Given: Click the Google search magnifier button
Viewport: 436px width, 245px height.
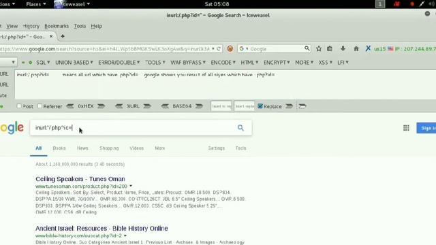Looking at the screenshot, I should [x=240, y=128].
